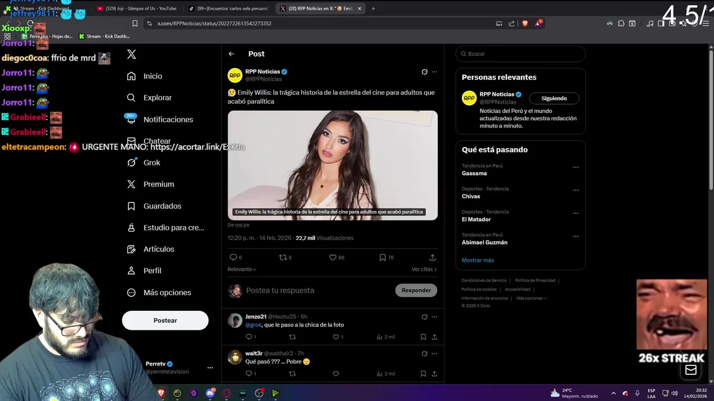The image size is (714, 401).
Task: Open a new browser tab
Action: pos(373,8)
